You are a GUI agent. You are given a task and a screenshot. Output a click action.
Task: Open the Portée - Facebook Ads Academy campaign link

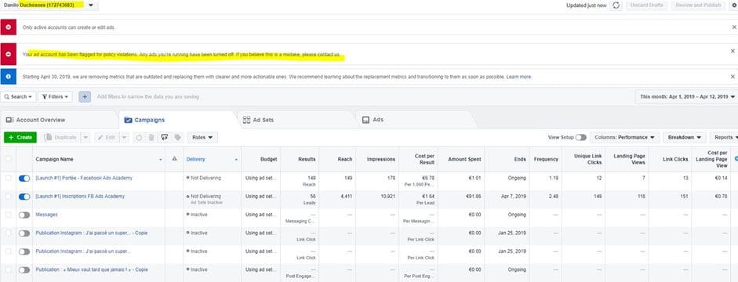(84, 178)
